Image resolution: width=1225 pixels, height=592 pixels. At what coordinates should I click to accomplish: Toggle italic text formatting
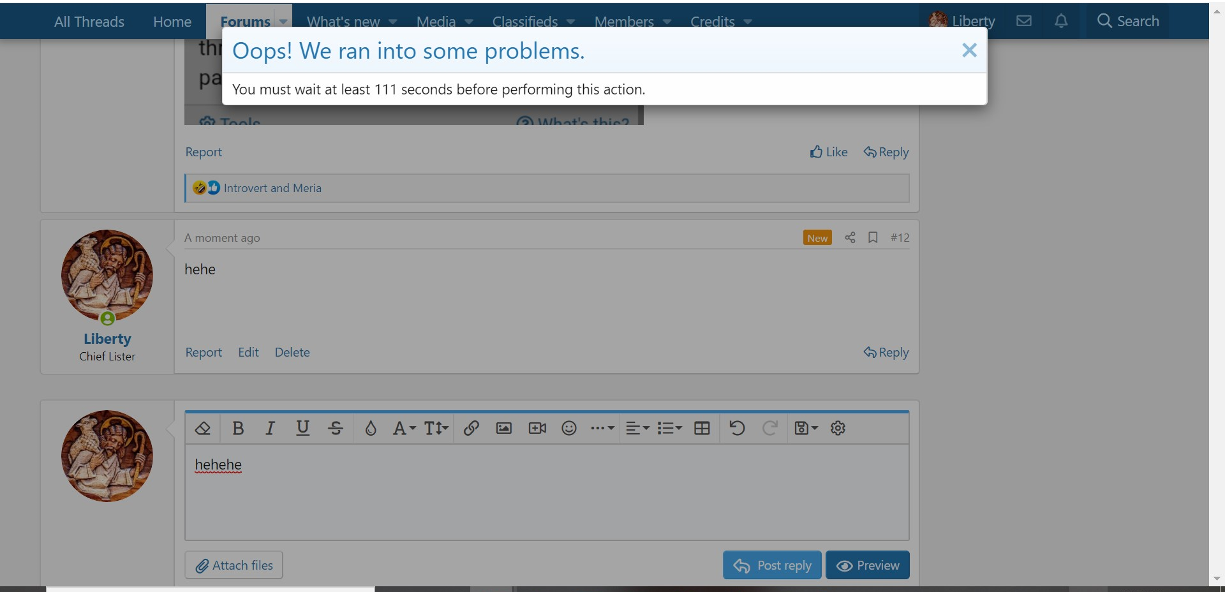(x=270, y=428)
